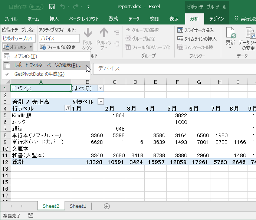Screen dimensions: 256x220
Task: Switch to the 数式 tab
Action: click(114, 19)
